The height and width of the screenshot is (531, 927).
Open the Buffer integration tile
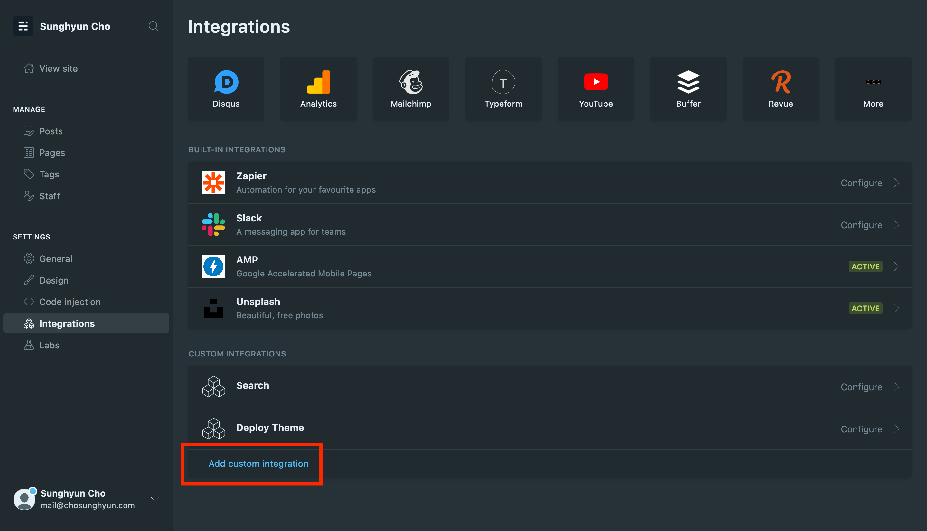pyautogui.click(x=688, y=89)
